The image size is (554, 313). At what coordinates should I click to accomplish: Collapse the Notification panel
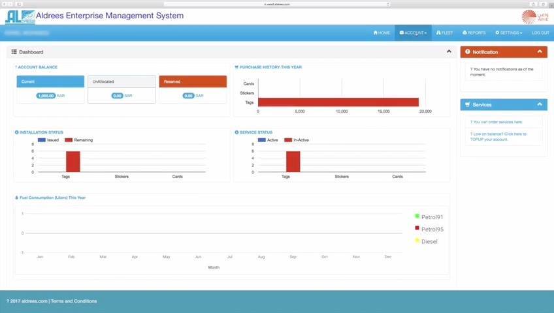[540, 52]
